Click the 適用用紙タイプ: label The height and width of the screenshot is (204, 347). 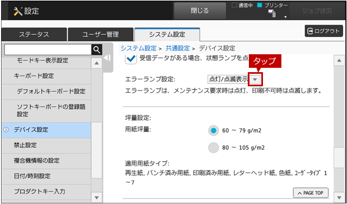tap(147, 164)
